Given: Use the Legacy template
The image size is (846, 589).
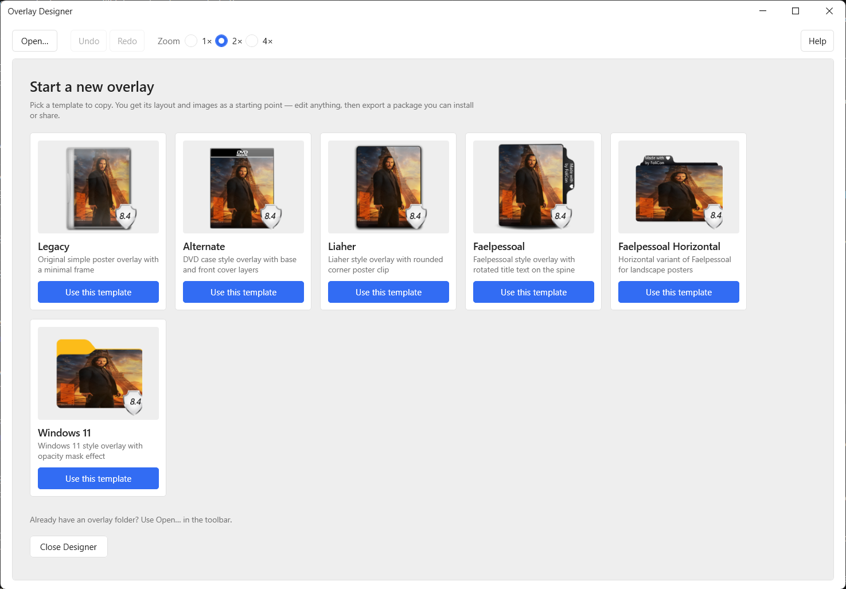Looking at the screenshot, I should point(98,292).
